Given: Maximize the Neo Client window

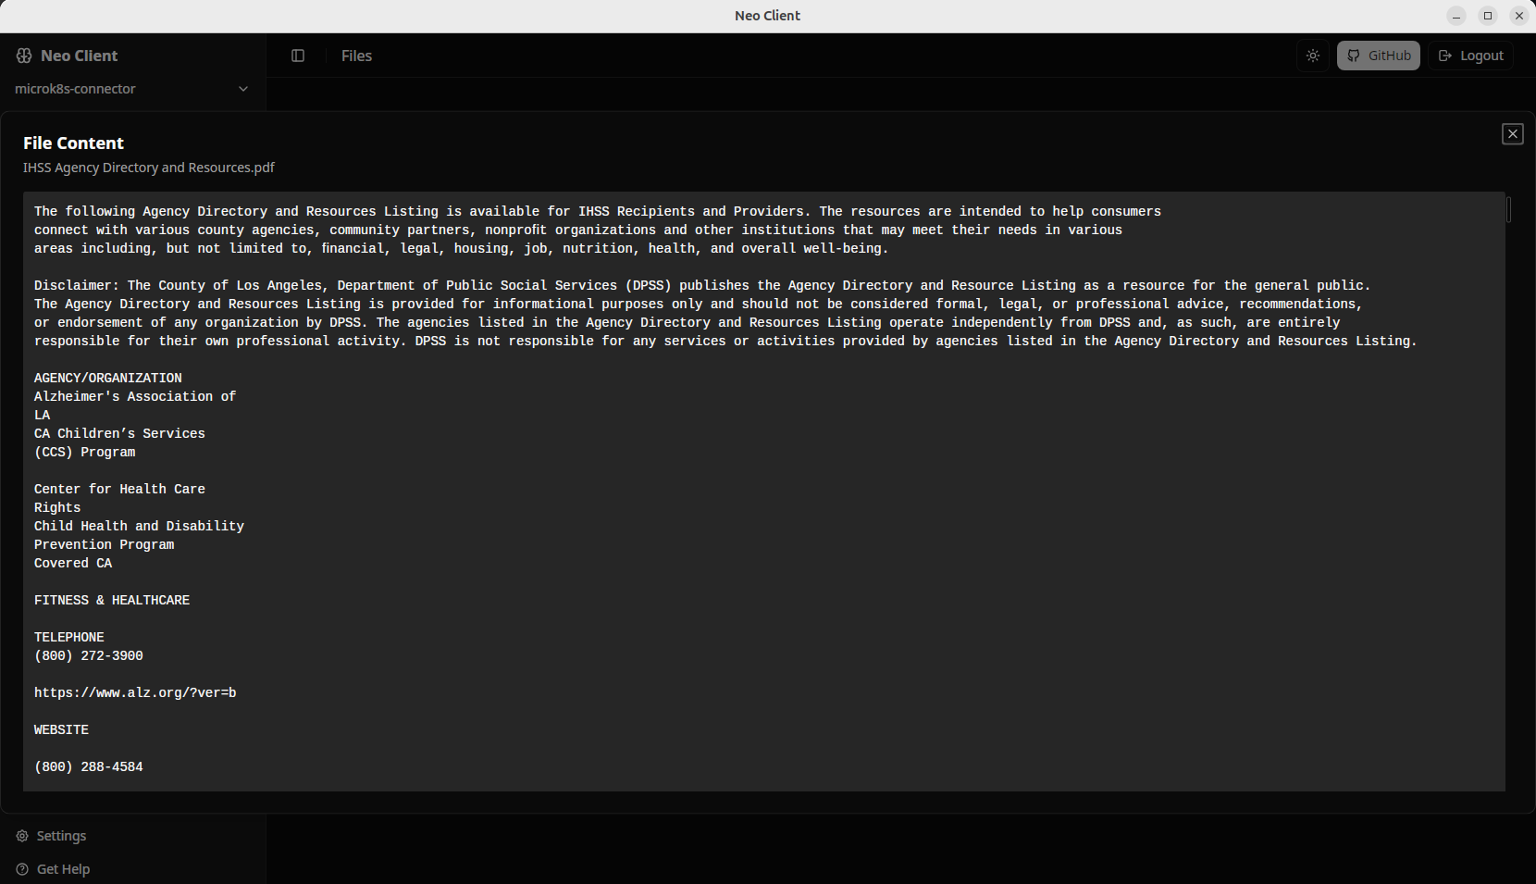Looking at the screenshot, I should (x=1487, y=16).
